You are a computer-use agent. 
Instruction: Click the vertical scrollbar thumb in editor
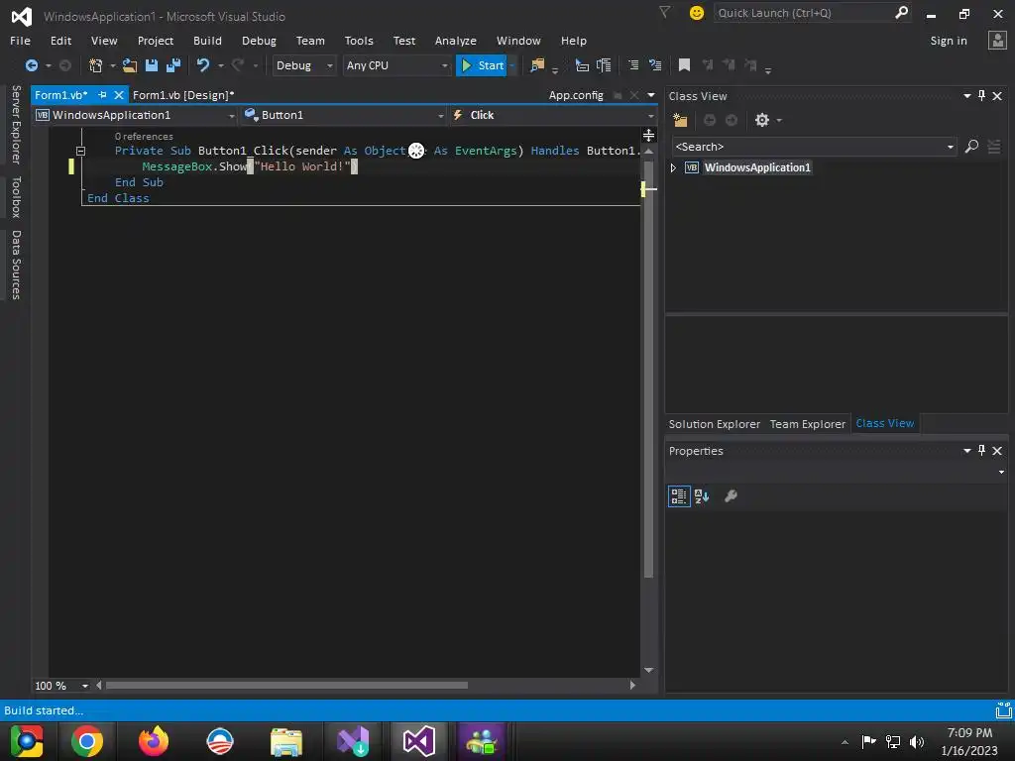pos(648,369)
